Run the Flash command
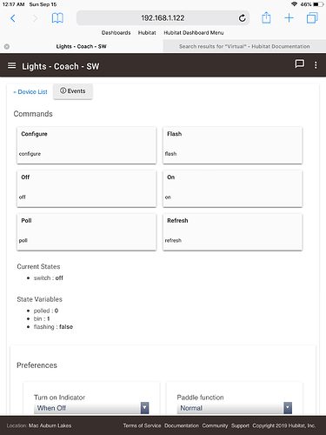Image resolution: width=326 pixels, height=435 pixels. [x=233, y=145]
